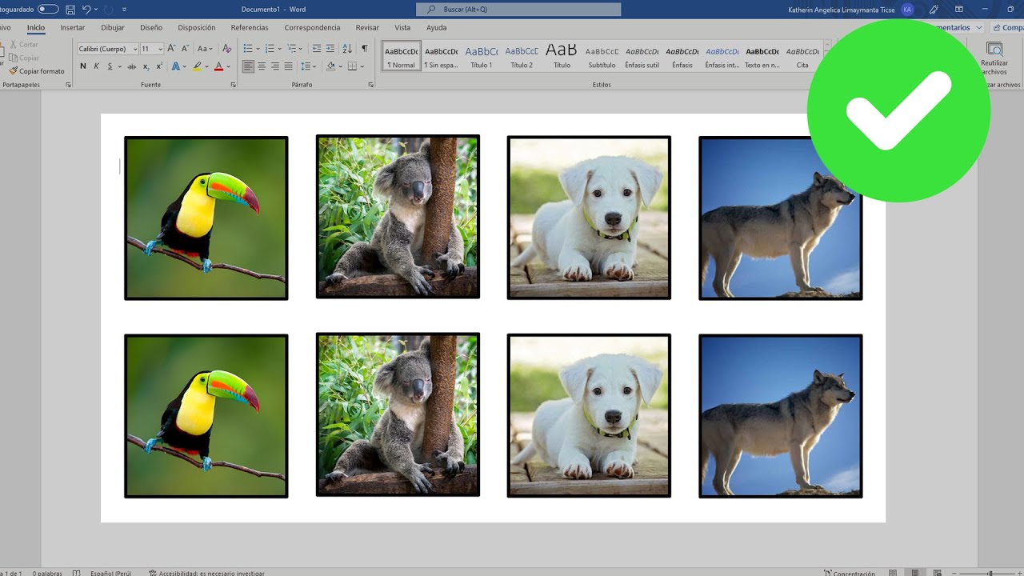Toggle italic formatting (K)
The width and height of the screenshot is (1024, 576).
pos(96,66)
